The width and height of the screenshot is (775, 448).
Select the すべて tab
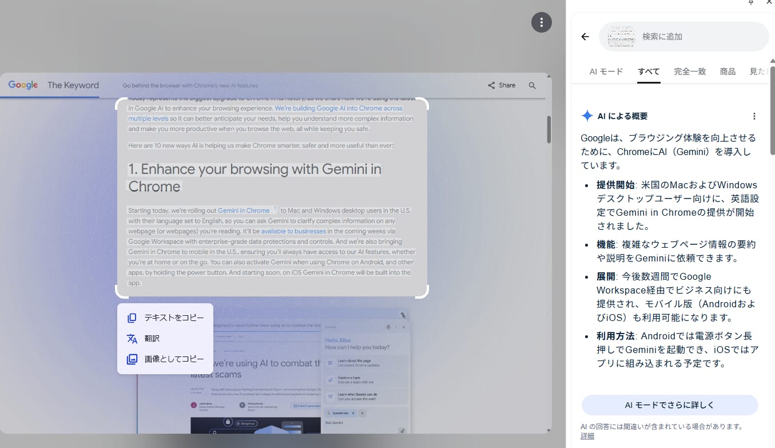(649, 72)
